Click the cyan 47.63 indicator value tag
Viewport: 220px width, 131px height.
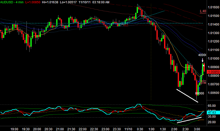(213, 112)
